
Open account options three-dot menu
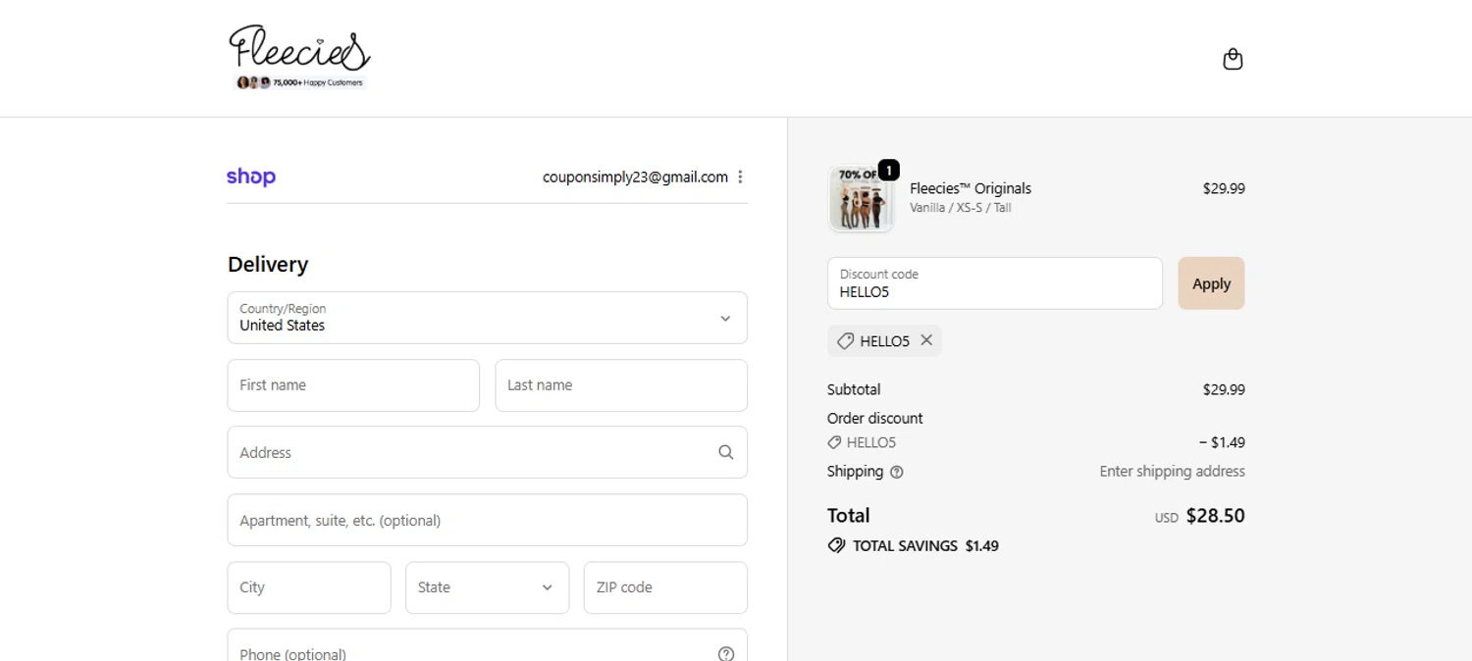coord(740,177)
